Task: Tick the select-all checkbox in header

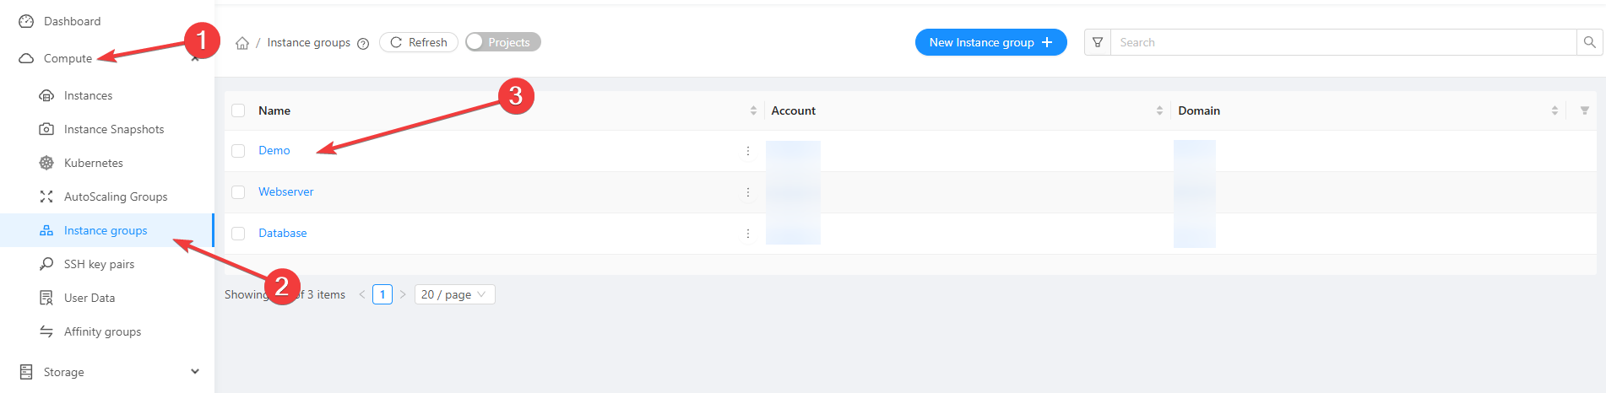Action: (x=238, y=110)
